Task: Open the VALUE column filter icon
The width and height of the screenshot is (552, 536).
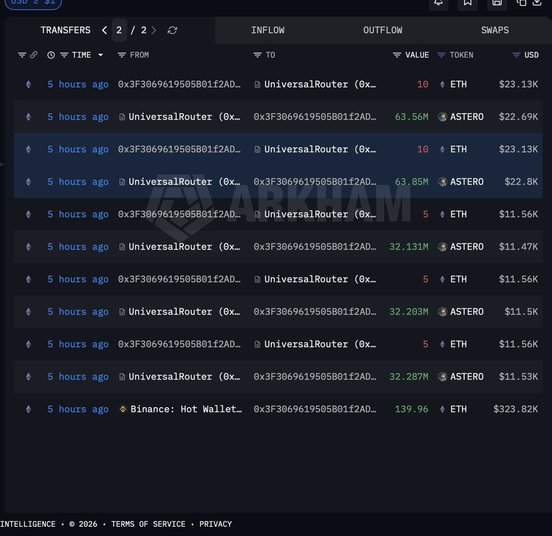Action: 397,55
